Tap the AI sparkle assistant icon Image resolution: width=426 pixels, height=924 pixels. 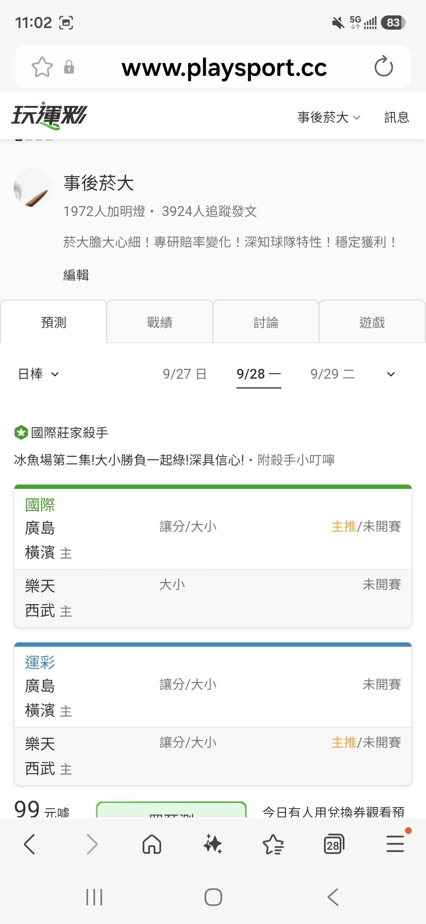point(213,845)
